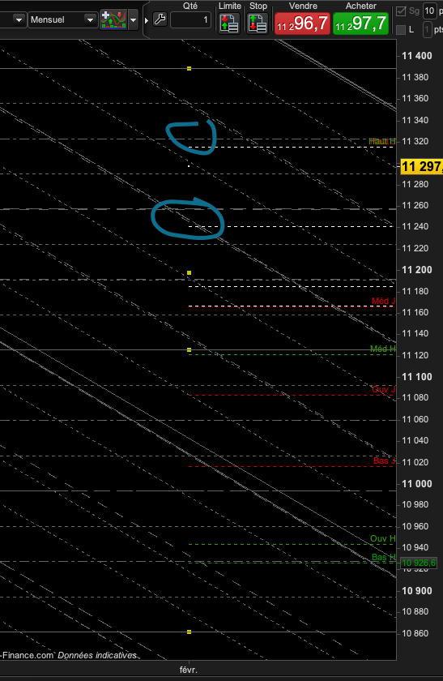Click the 10 900 price scale label
This screenshot has height=681, width=443.
(417, 591)
